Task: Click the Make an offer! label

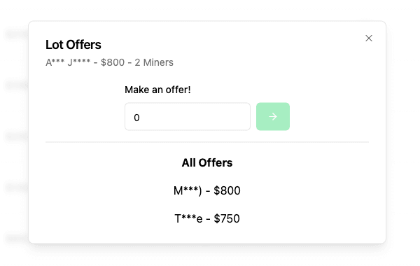Action: pyautogui.click(x=157, y=90)
